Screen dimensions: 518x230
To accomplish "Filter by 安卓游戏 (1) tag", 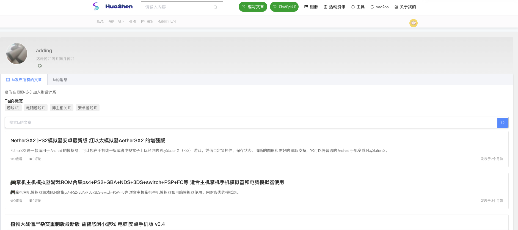I will pos(87,108).
